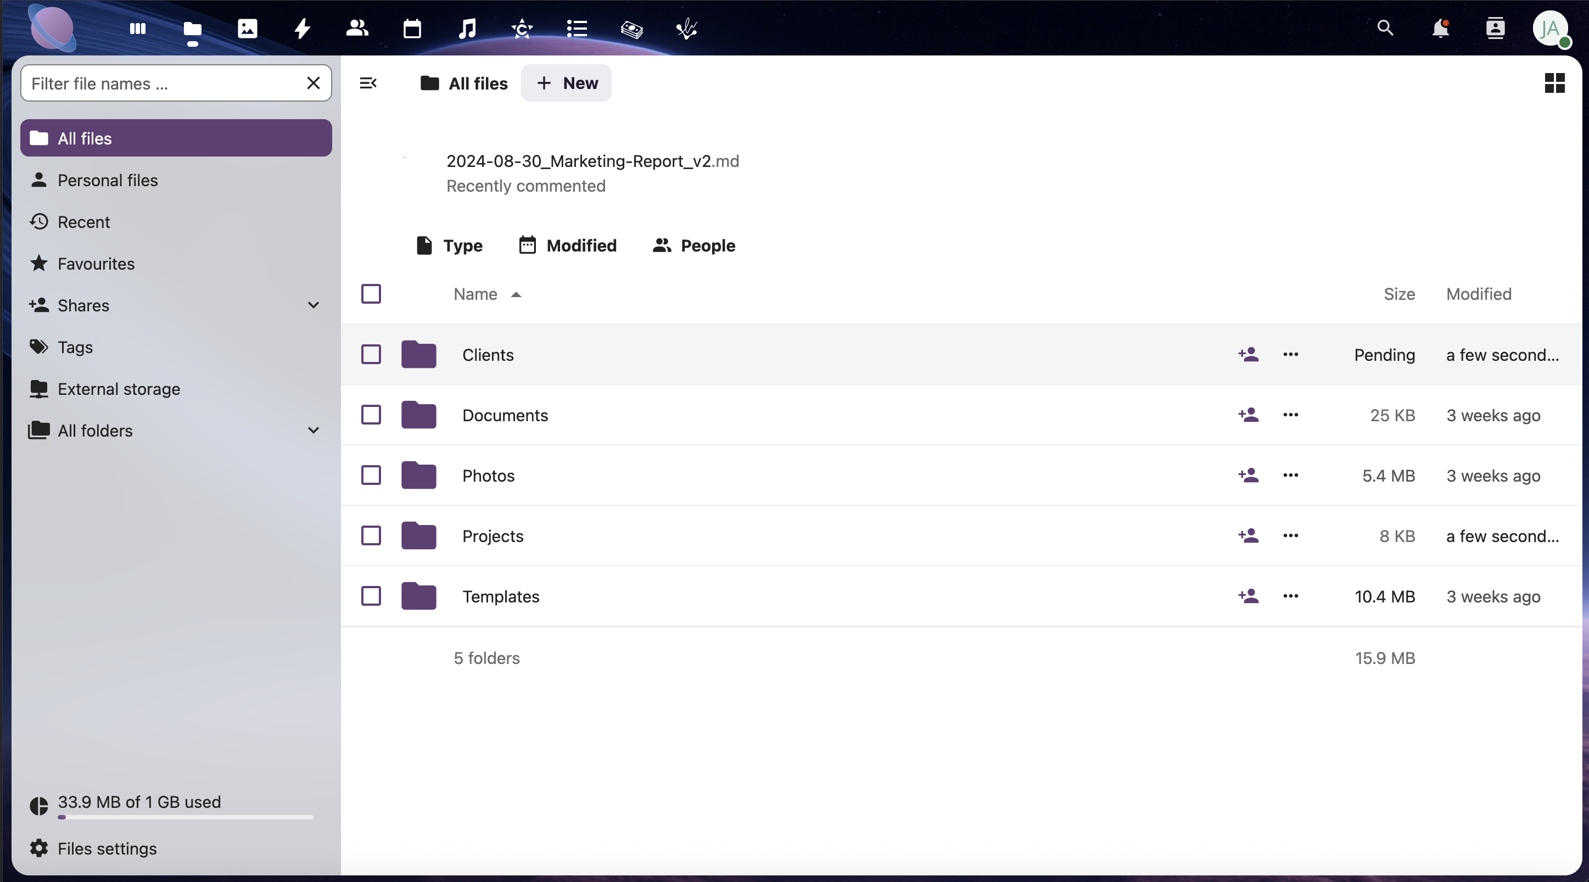Open three-dot actions menu for Photos folder
This screenshot has height=882, width=1589.
click(1290, 476)
